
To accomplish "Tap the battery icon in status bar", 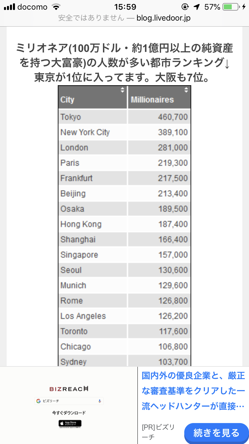I will click(x=231, y=7).
